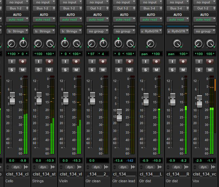Click Cello track left pan knob

click(12, 44)
